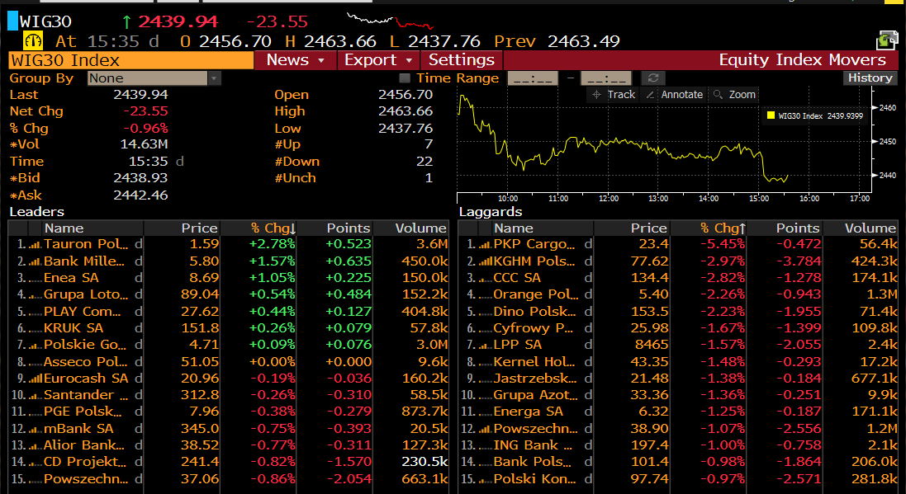This screenshot has width=906, height=494.
Task: Click the volume bar icon for KGHM Pols
Action: point(485,261)
